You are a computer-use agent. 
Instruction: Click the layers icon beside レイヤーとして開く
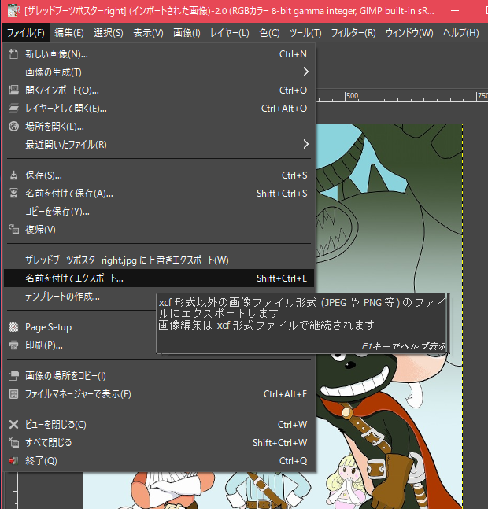click(13, 108)
